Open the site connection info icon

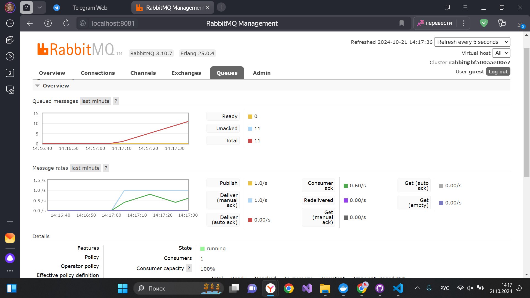83,23
